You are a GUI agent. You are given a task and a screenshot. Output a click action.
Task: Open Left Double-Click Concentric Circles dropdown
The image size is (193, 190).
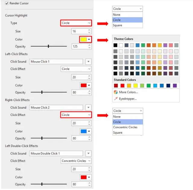(x=76, y=161)
